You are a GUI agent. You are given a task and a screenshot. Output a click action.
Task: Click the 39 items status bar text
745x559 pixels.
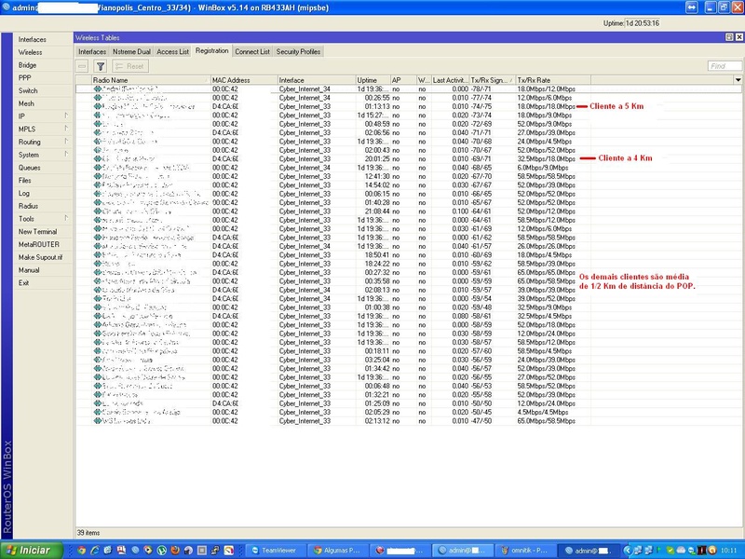click(88, 533)
